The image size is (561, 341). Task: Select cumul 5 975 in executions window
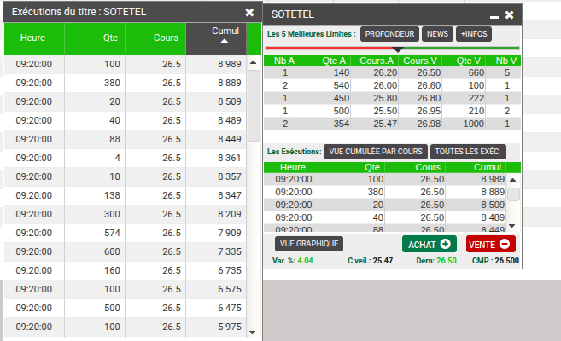coord(230,327)
